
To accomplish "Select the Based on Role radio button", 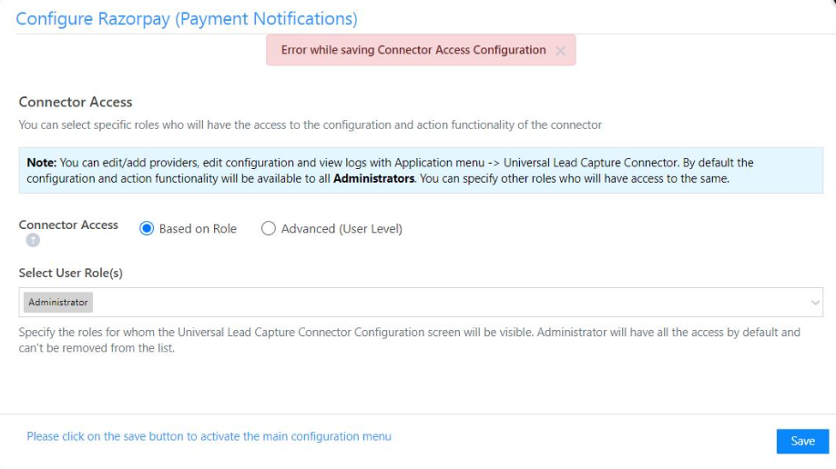I will coord(147,229).
